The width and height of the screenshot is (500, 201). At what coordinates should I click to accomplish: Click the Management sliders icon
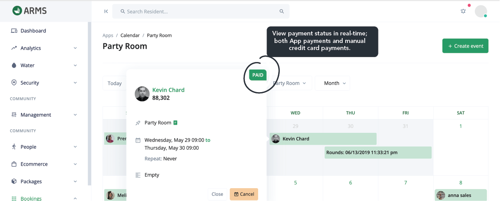tap(14, 114)
